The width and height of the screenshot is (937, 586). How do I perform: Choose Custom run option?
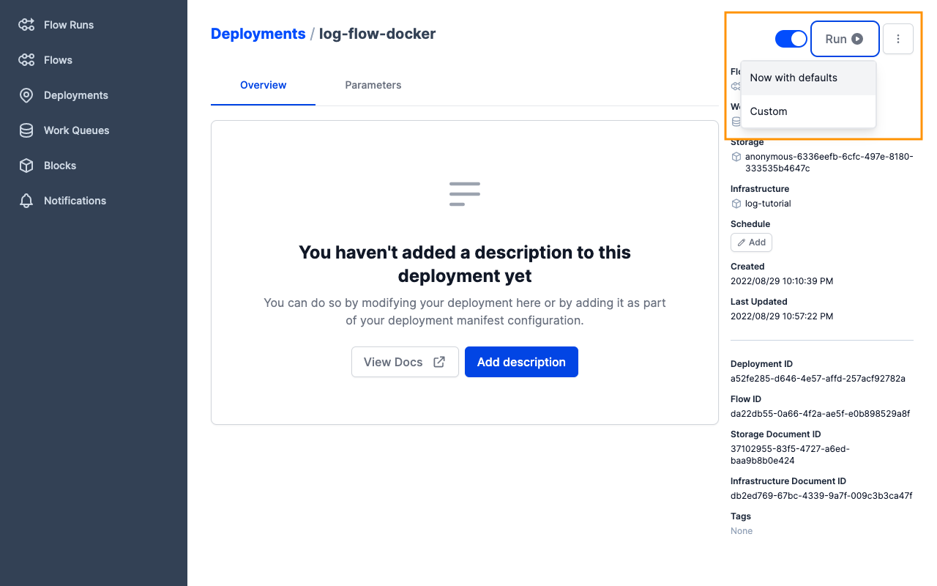808,111
